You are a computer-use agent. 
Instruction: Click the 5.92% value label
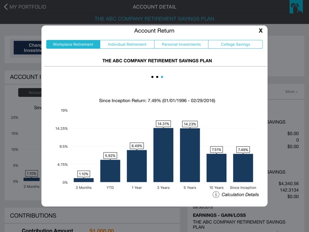110,155
